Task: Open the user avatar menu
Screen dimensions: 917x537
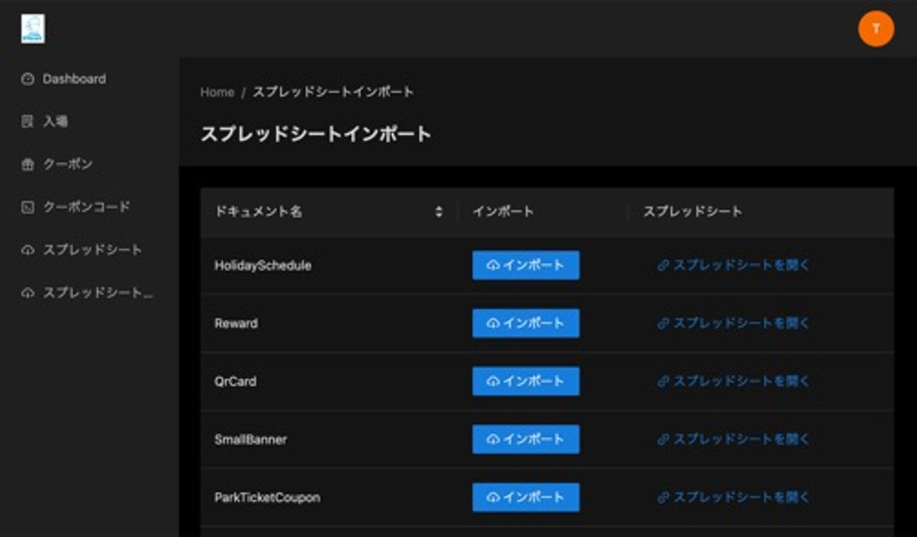Action: [x=876, y=29]
